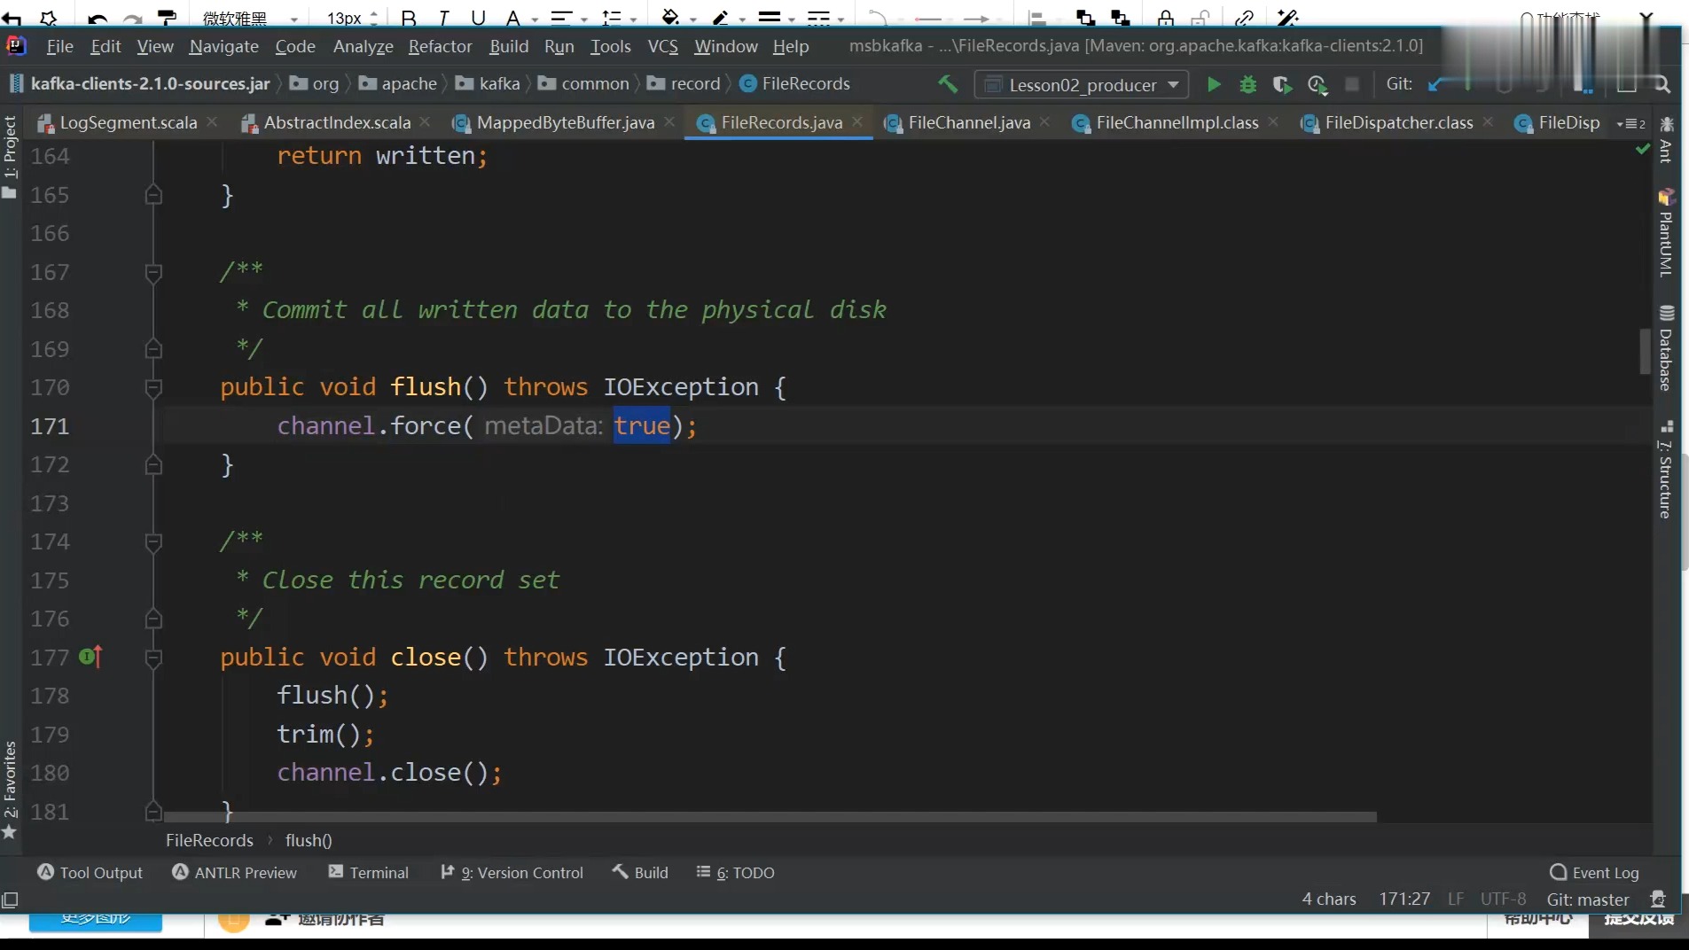Click the Bold icon in the top toolbar
Viewport: 1689px width, 950px height.
click(408, 18)
